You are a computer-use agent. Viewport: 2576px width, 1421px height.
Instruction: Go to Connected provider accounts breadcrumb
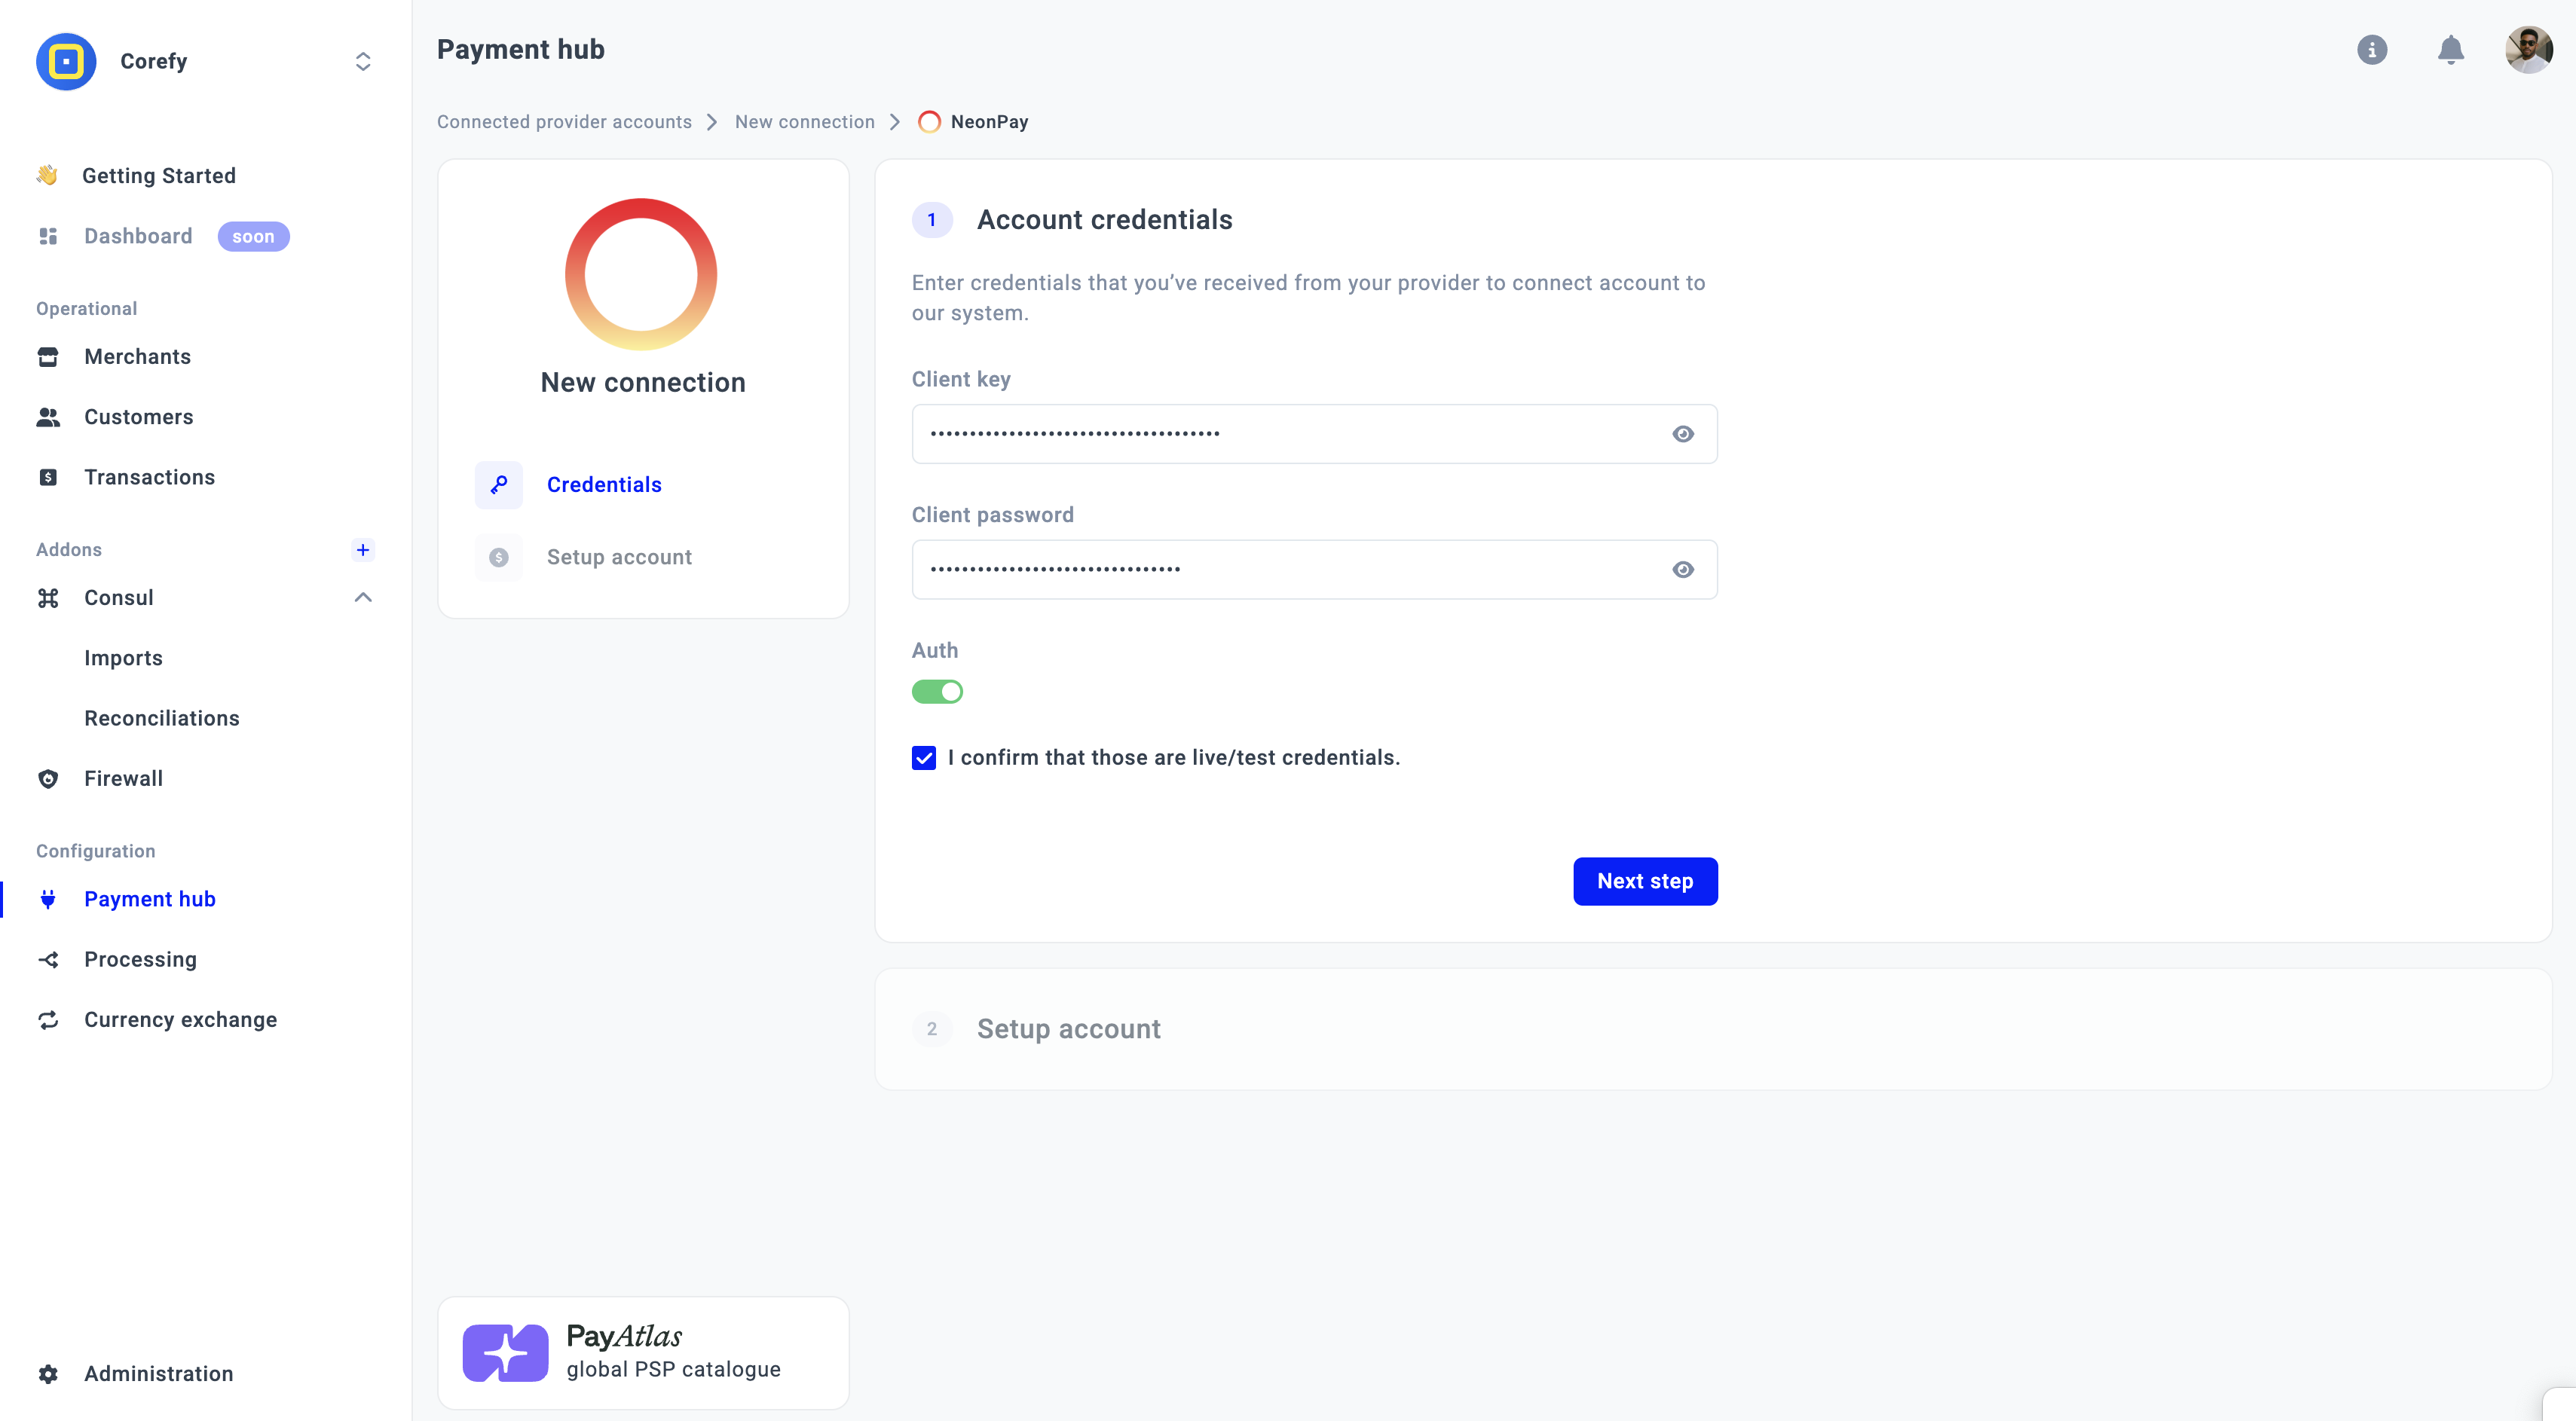[564, 121]
